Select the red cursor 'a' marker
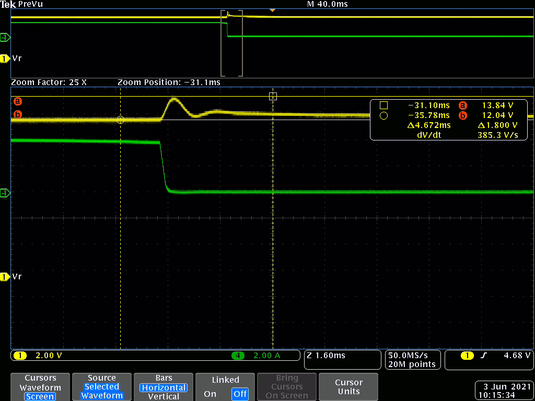 pyautogui.click(x=17, y=101)
